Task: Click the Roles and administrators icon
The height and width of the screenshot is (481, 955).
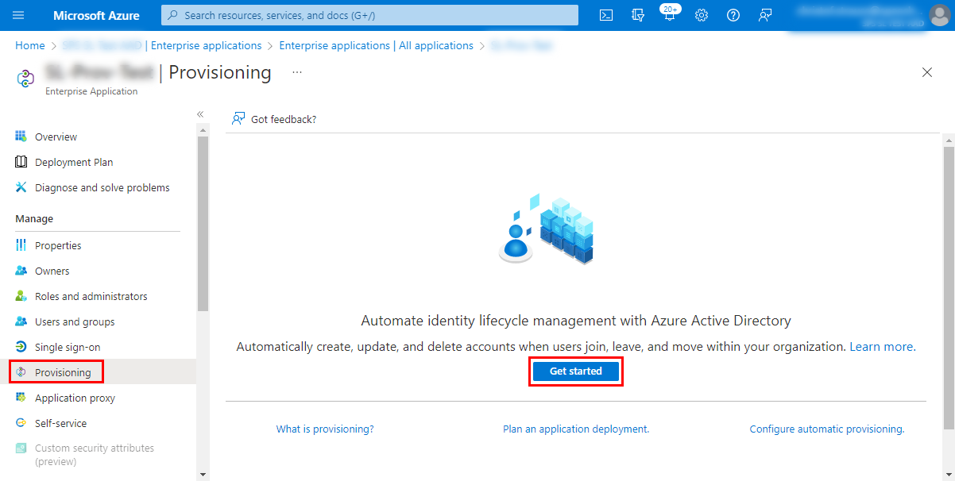Action: click(x=21, y=296)
